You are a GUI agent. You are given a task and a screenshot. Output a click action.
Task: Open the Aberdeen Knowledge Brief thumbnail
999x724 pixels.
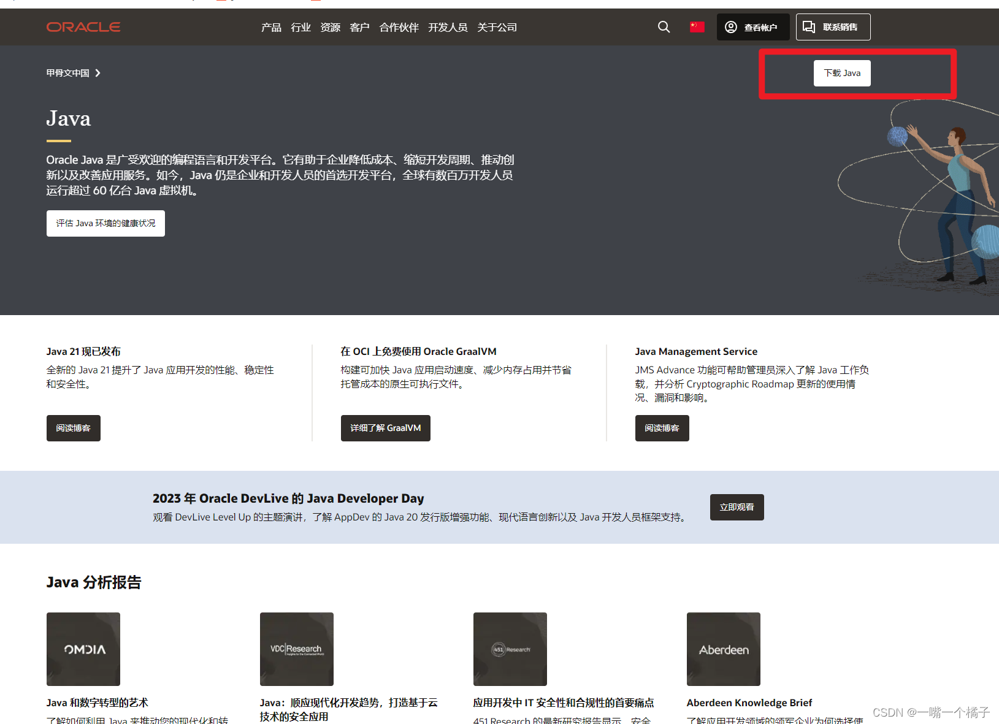[723, 649]
